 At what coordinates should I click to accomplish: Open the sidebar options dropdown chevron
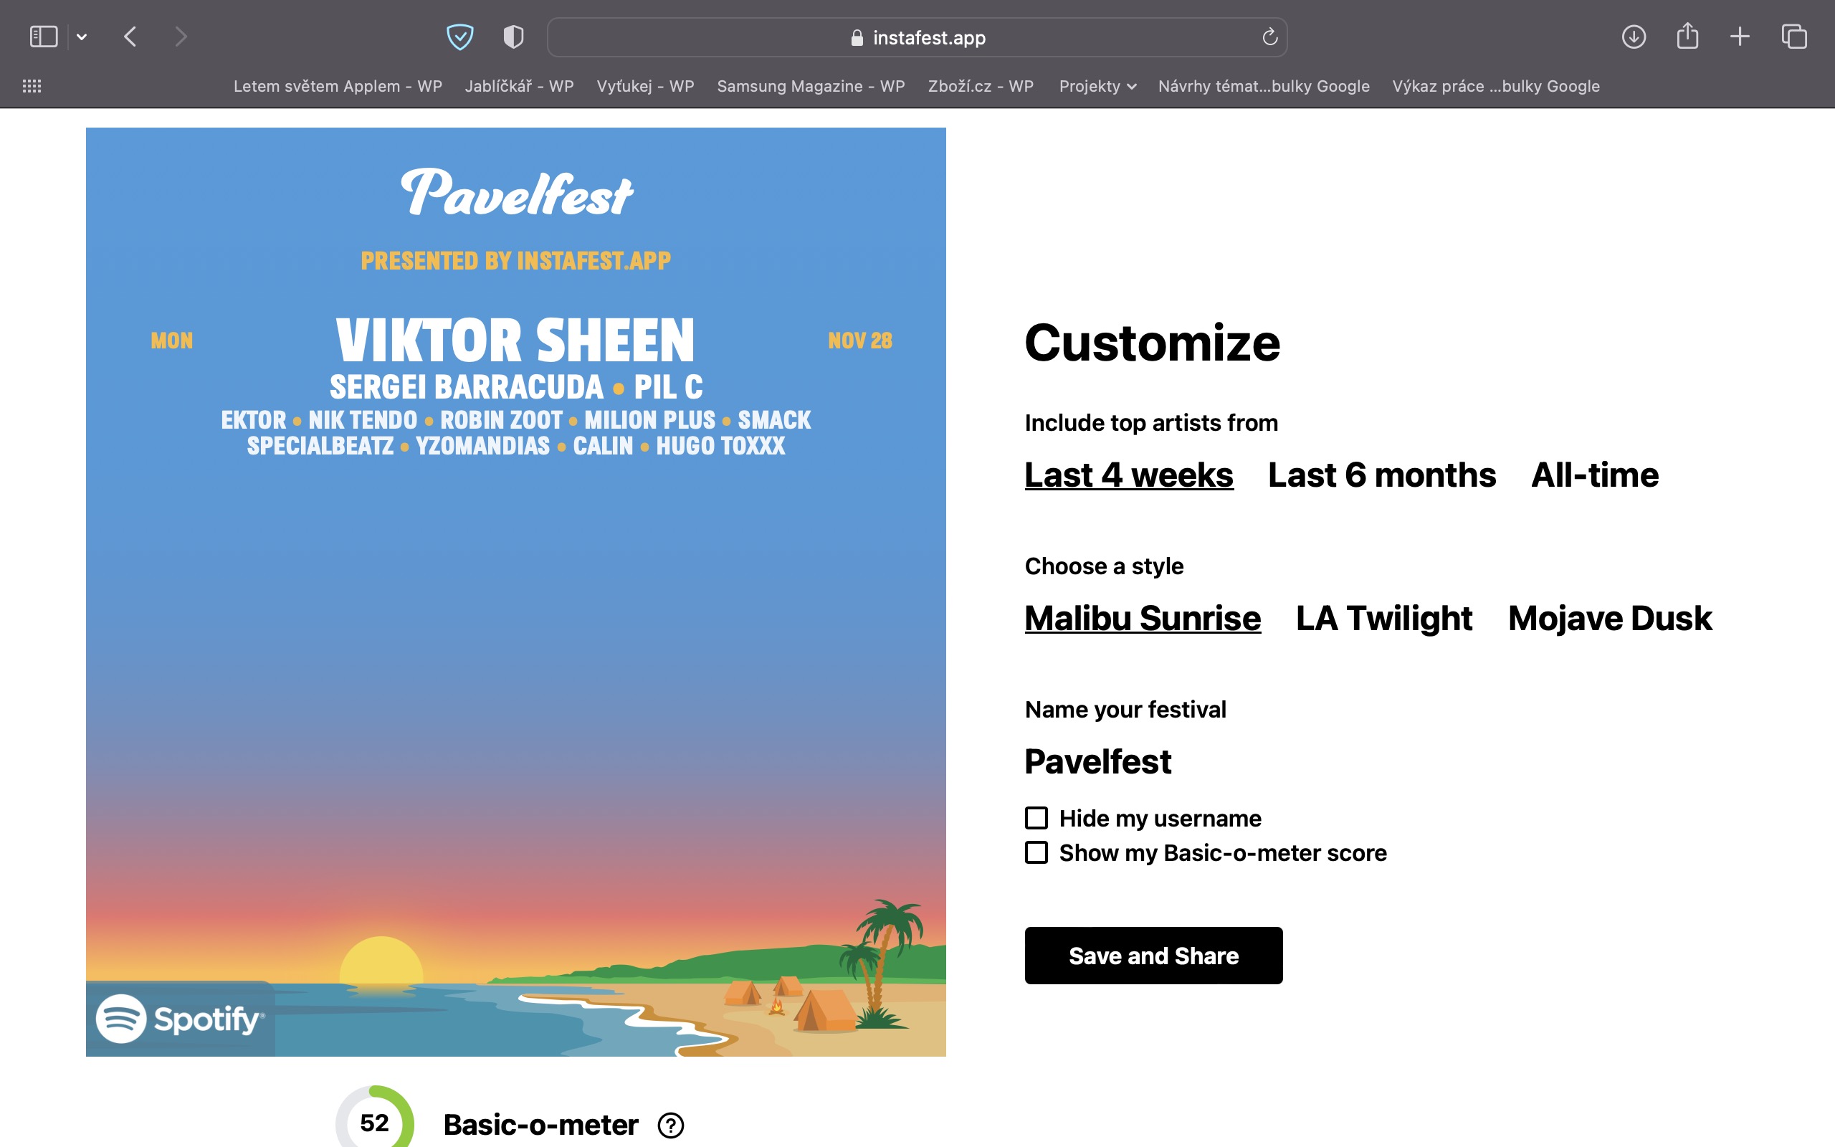[x=82, y=37]
